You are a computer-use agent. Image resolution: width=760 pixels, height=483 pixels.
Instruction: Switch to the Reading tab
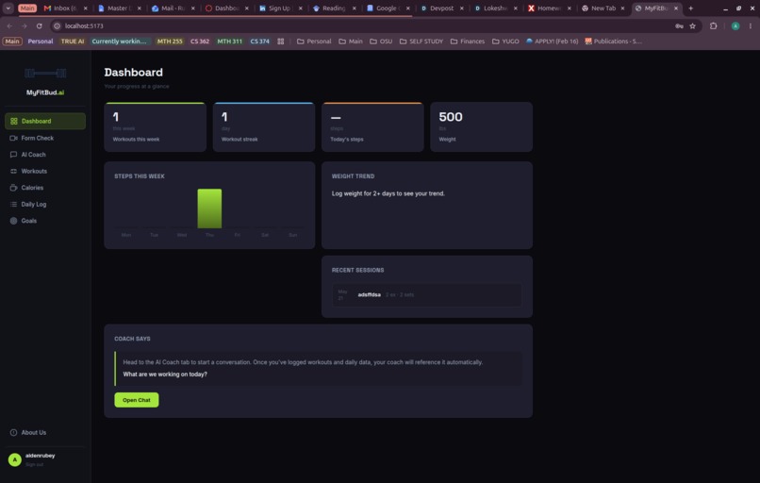[335, 8]
